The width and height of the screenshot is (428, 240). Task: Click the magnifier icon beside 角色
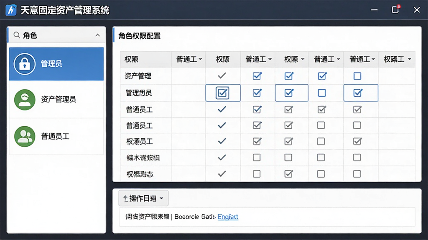click(17, 35)
